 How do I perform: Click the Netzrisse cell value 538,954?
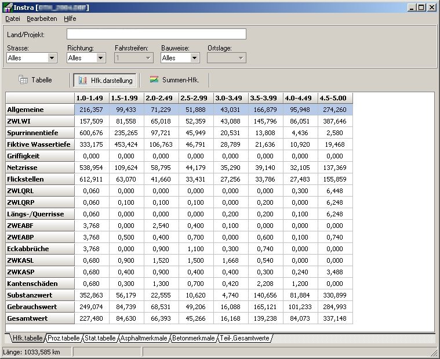[92, 168]
